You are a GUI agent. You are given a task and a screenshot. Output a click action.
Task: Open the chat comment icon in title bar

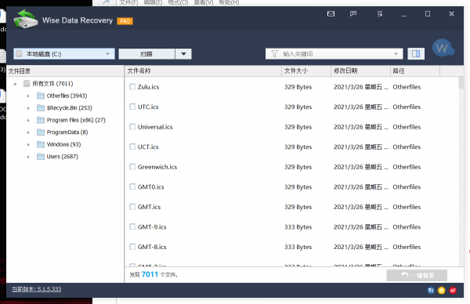tap(353, 14)
